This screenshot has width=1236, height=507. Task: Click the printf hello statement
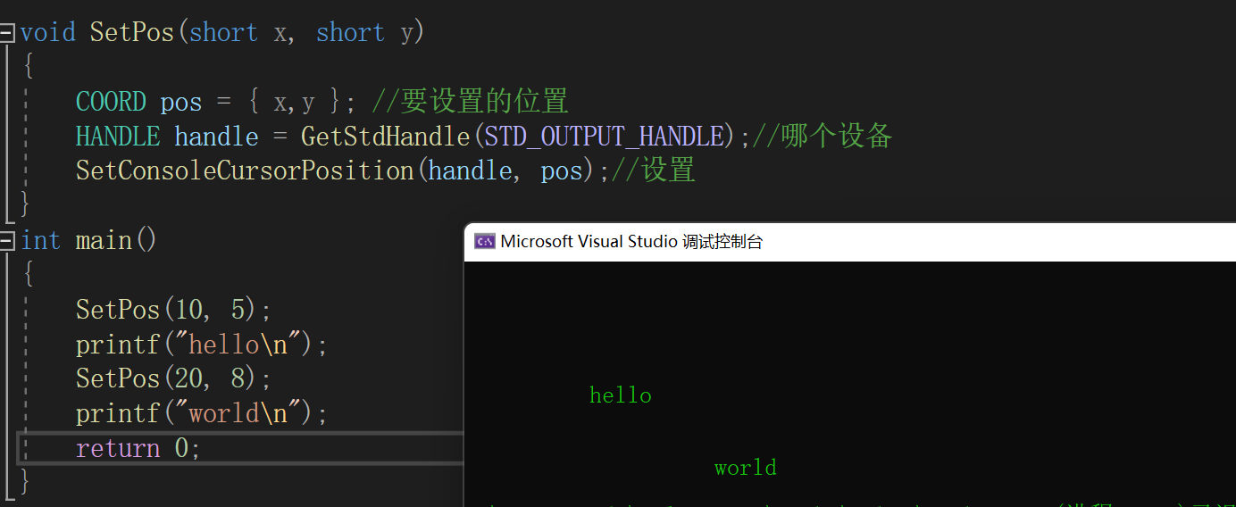pyautogui.click(x=202, y=345)
